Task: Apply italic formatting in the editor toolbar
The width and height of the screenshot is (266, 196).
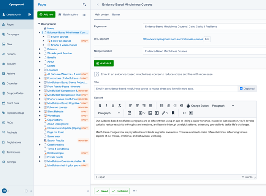Action: [x=106, y=106]
